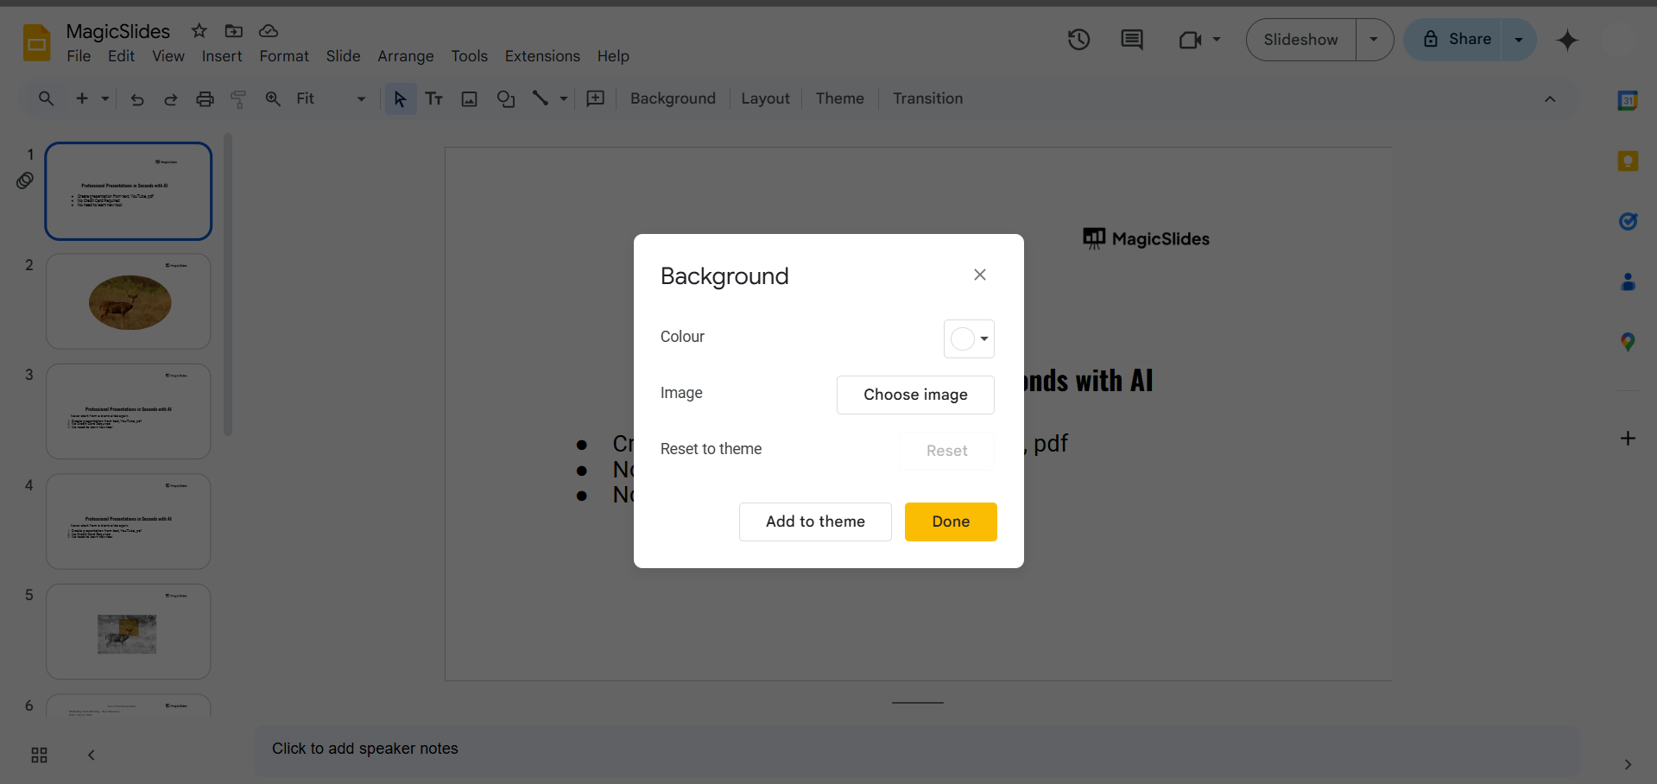Get add-ons with side panel plus
The height and width of the screenshot is (784, 1657).
(1628, 439)
